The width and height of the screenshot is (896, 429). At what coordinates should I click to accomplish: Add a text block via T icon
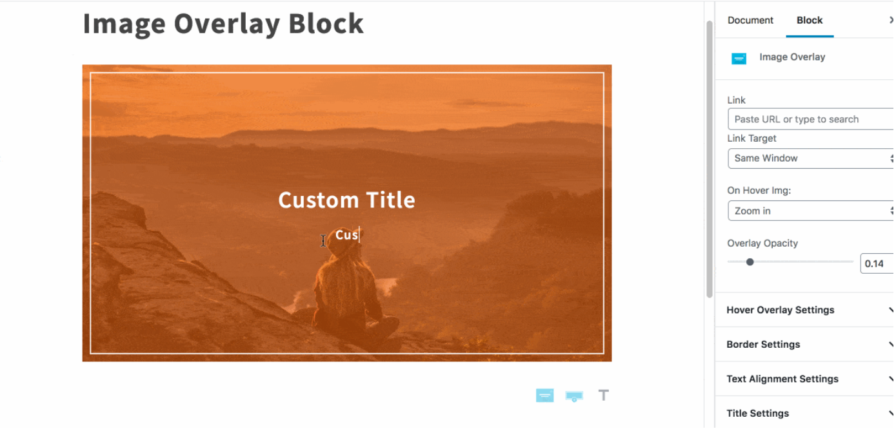603,396
